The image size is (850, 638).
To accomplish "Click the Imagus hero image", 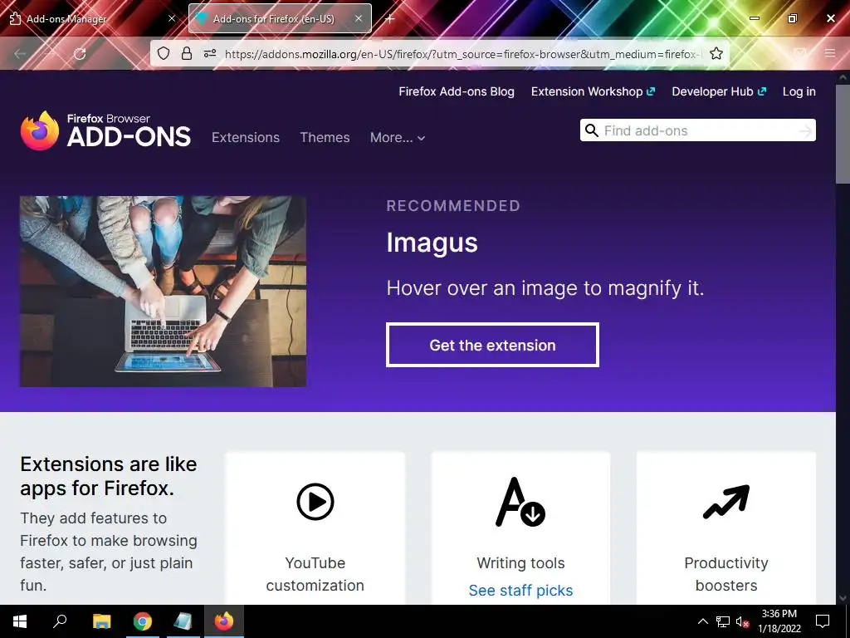I will coord(163,292).
